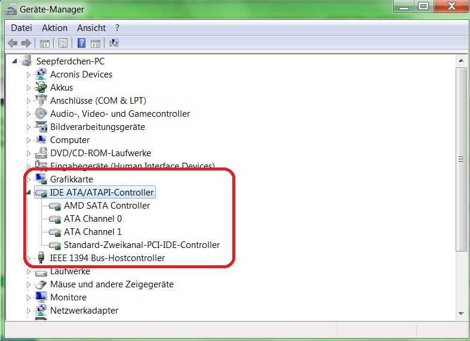The width and height of the screenshot is (470, 341).
Task: Collapse the Seepferdchen-PC root node
Action: (x=14, y=61)
